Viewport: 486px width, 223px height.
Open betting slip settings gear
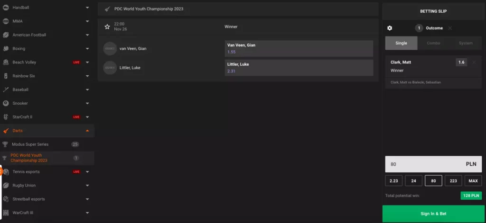[390, 28]
